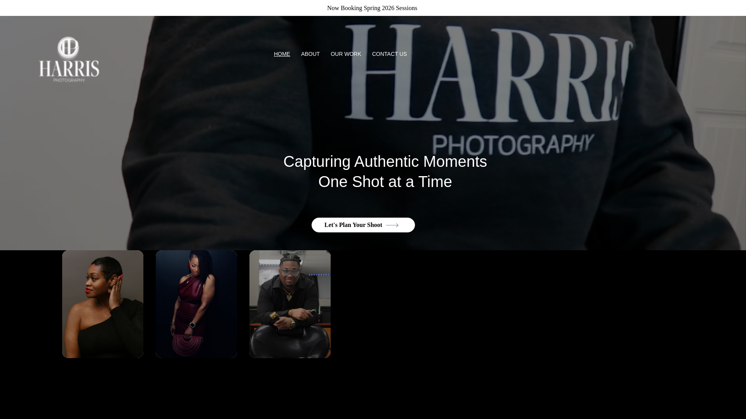Click the Now Booking Spring 2026 Sessions banner
The height and width of the screenshot is (419, 746).
372,8
